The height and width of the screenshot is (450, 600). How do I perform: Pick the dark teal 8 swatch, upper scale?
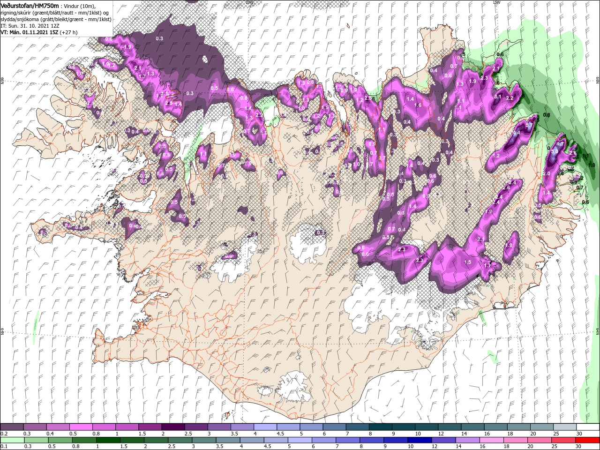[x=381, y=427]
